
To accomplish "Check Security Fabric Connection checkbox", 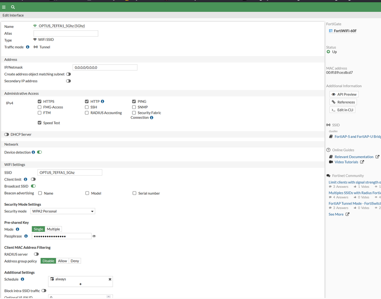I will pos(134,113).
